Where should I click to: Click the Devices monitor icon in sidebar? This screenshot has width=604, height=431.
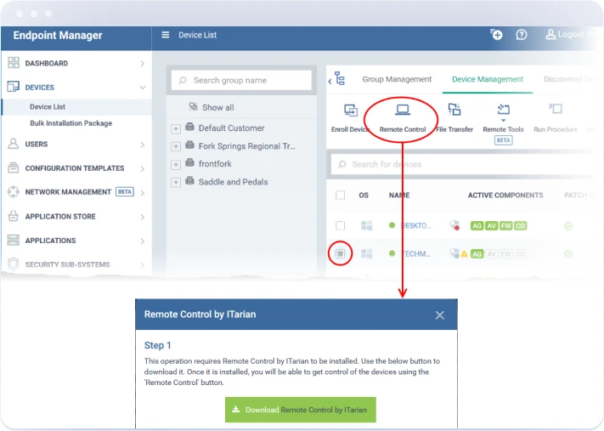(13, 87)
